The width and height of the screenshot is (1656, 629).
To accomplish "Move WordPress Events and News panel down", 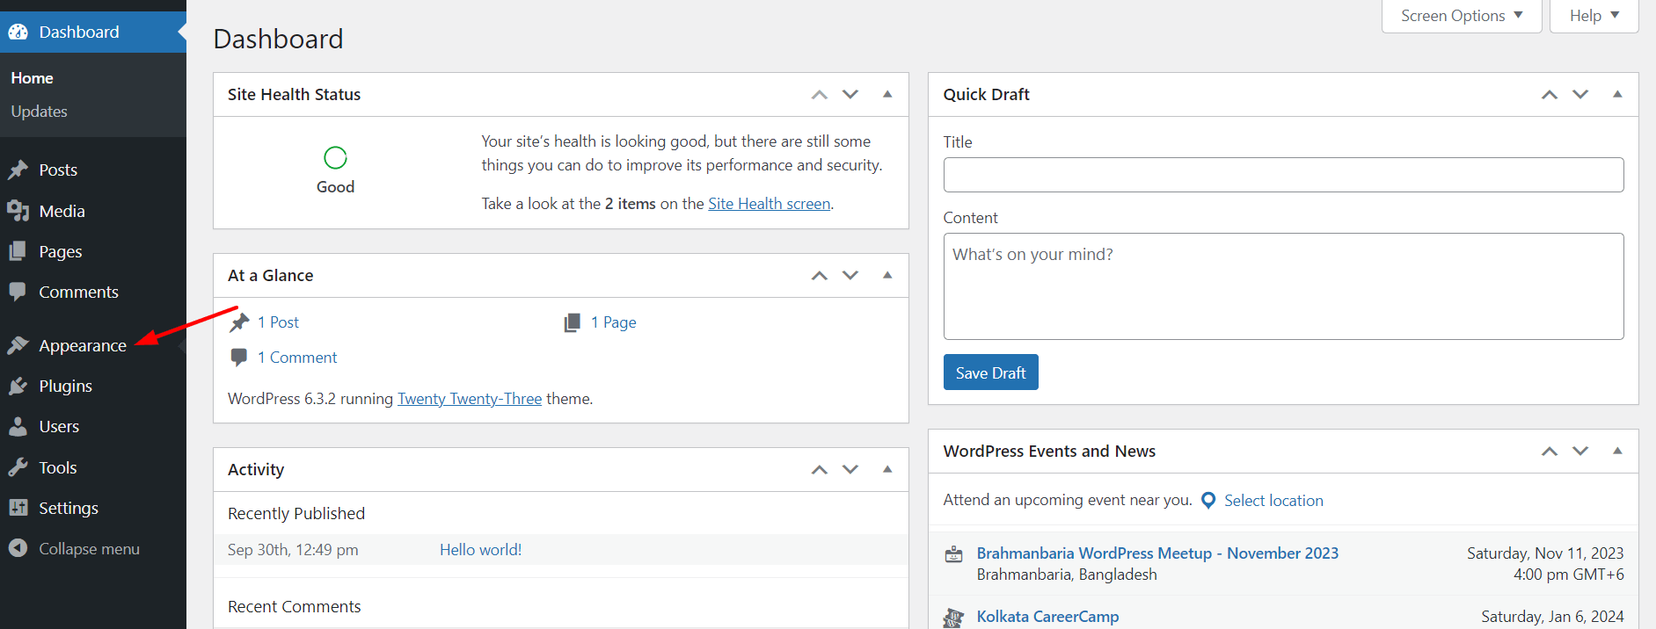I will (x=1580, y=451).
